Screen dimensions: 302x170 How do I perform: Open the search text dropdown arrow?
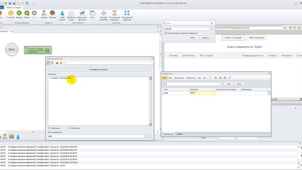[x=210, y=29]
